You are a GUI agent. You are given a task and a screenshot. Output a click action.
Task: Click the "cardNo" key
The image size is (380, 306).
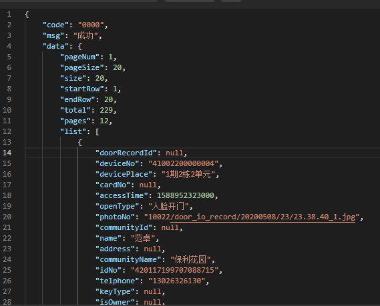coord(115,185)
